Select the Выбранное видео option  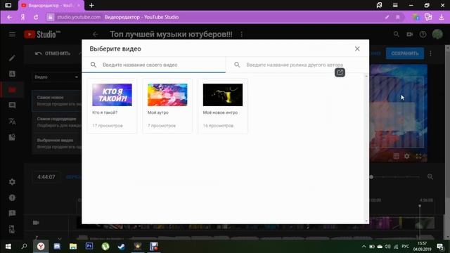coord(57,143)
